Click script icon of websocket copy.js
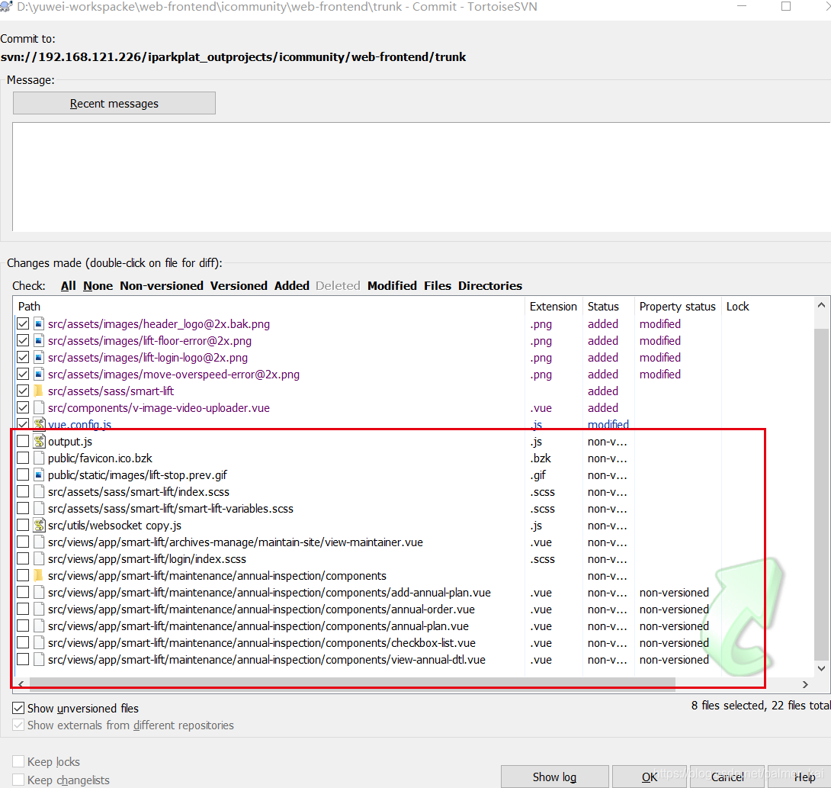Screen dimensions: 831x788 (x=39, y=526)
